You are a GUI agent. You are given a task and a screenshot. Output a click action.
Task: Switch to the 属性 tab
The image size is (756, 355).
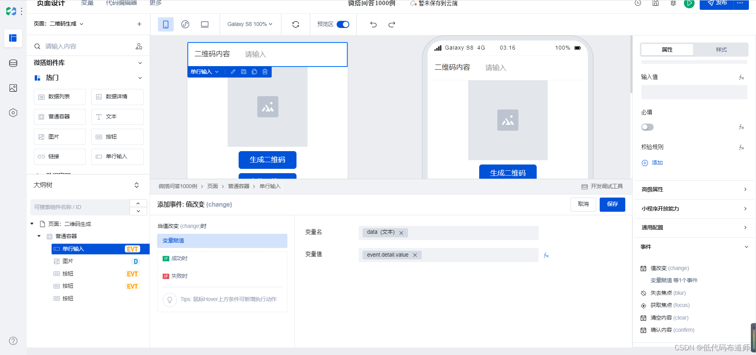[x=667, y=50]
